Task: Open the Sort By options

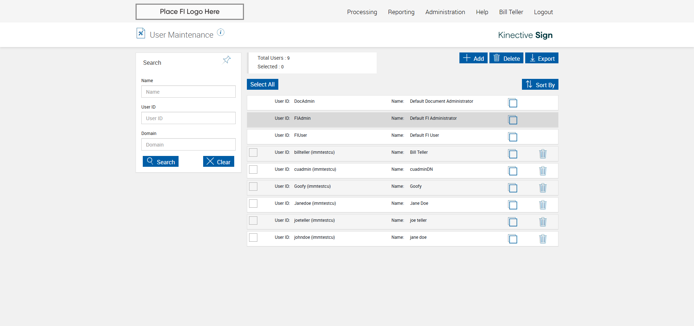Action: [540, 84]
